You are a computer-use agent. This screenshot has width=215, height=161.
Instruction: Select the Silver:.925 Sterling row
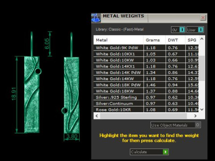[x=146, y=97]
